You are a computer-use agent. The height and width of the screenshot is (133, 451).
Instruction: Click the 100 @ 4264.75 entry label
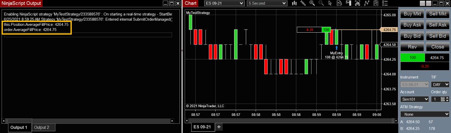[x=337, y=57]
